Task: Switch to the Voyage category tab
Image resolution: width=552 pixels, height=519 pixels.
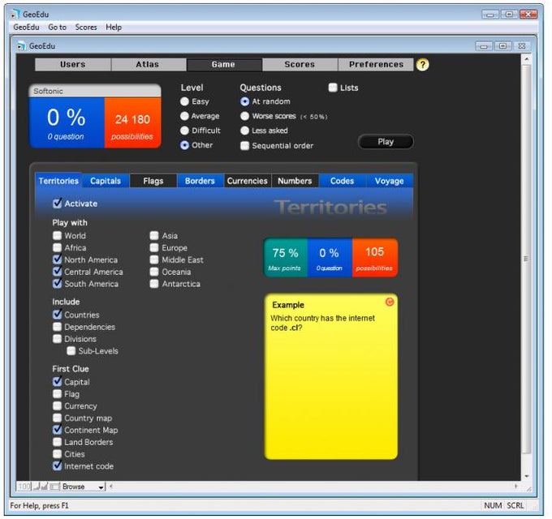Action: point(390,181)
